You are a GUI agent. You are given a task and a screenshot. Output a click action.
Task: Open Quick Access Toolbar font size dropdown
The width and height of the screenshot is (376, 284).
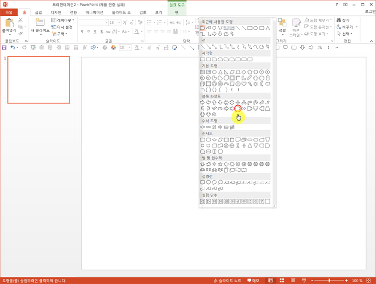[129, 48]
